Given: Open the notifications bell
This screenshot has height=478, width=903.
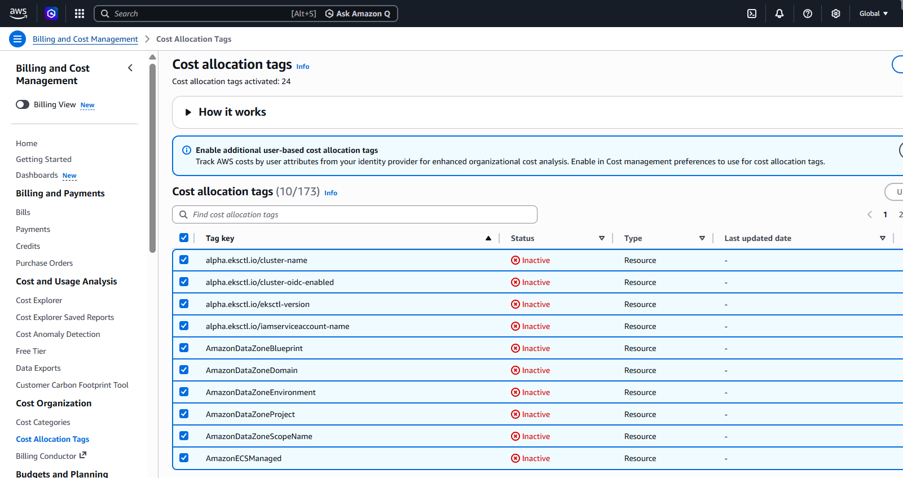Looking at the screenshot, I should (x=779, y=14).
